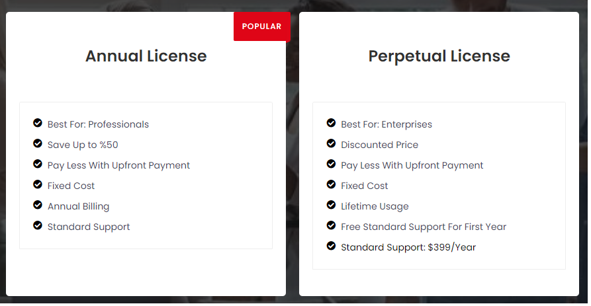591x306 pixels.
Task: Click the Discounted Price feature text
Action: [x=380, y=145]
